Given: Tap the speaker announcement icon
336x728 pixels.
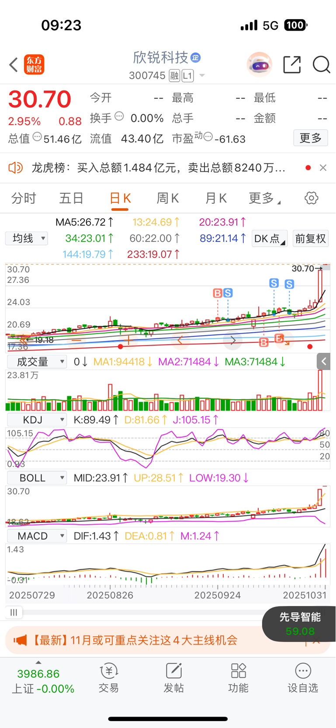Looking at the screenshot, I should coord(16,167).
